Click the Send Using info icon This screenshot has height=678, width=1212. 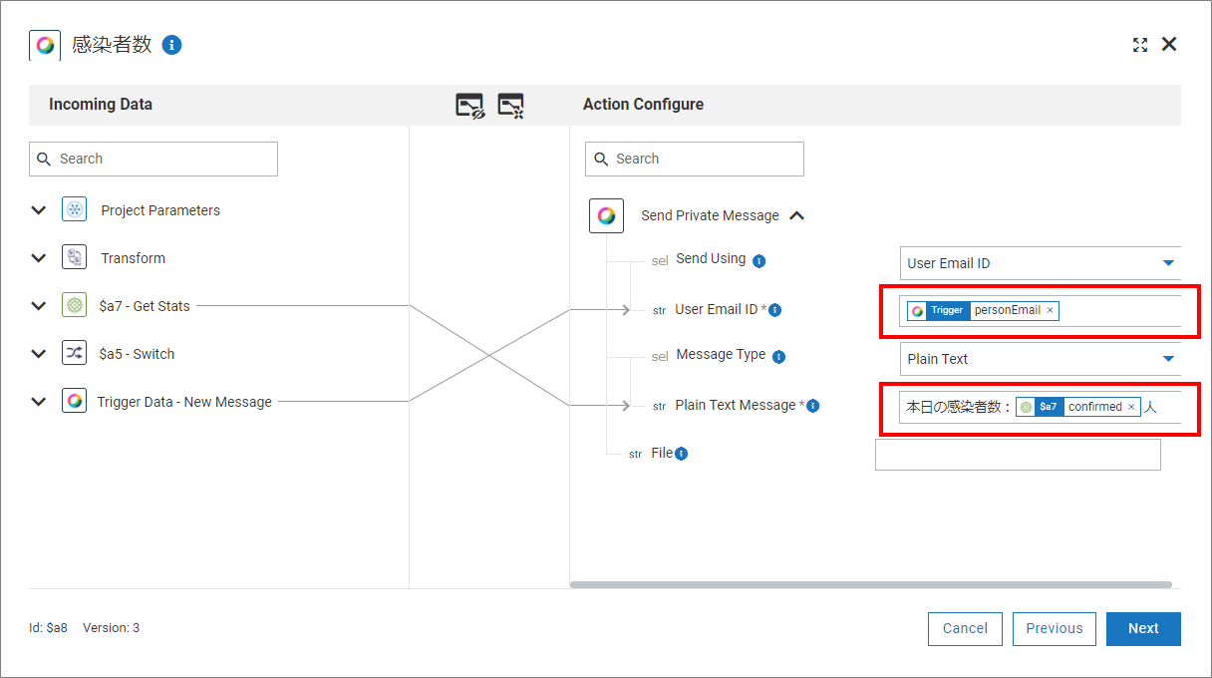click(x=758, y=261)
